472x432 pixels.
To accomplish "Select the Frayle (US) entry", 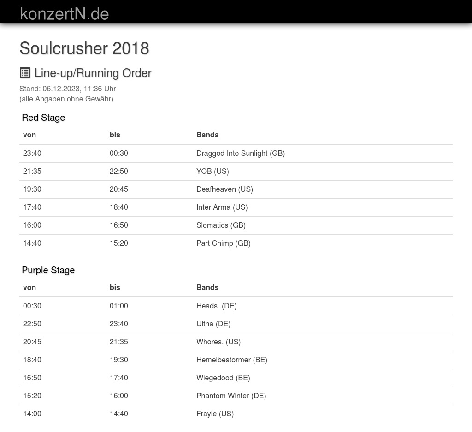I will (215, 414).
